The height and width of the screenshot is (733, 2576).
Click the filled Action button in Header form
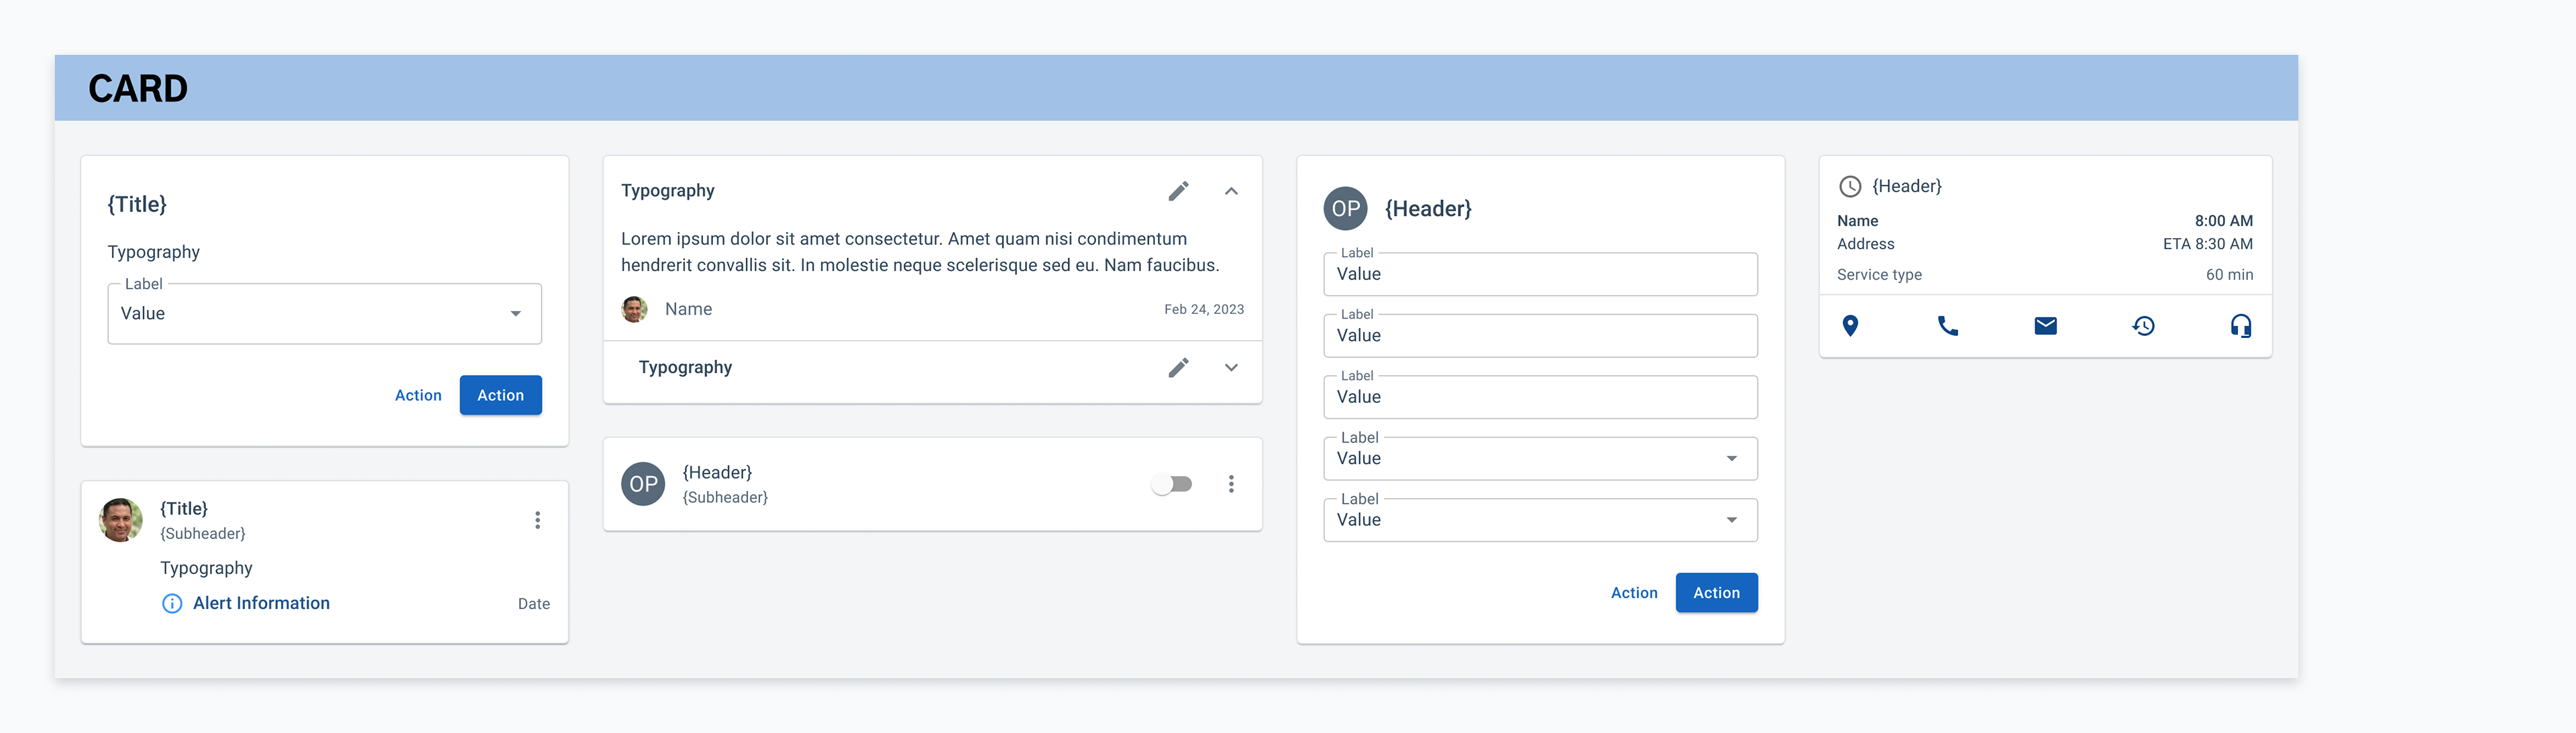(1716, 593)
